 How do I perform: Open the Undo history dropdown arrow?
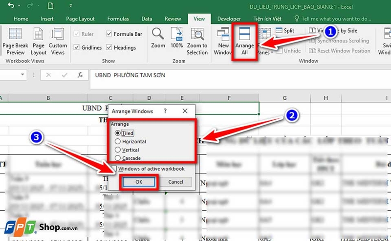pos(19,6)
